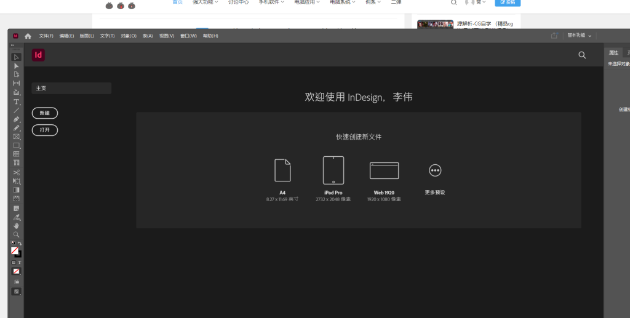The width and height of the screenshot is (630, 318).
Task: Select the Gradient Swatch tool
Action: tap(16, 190)
